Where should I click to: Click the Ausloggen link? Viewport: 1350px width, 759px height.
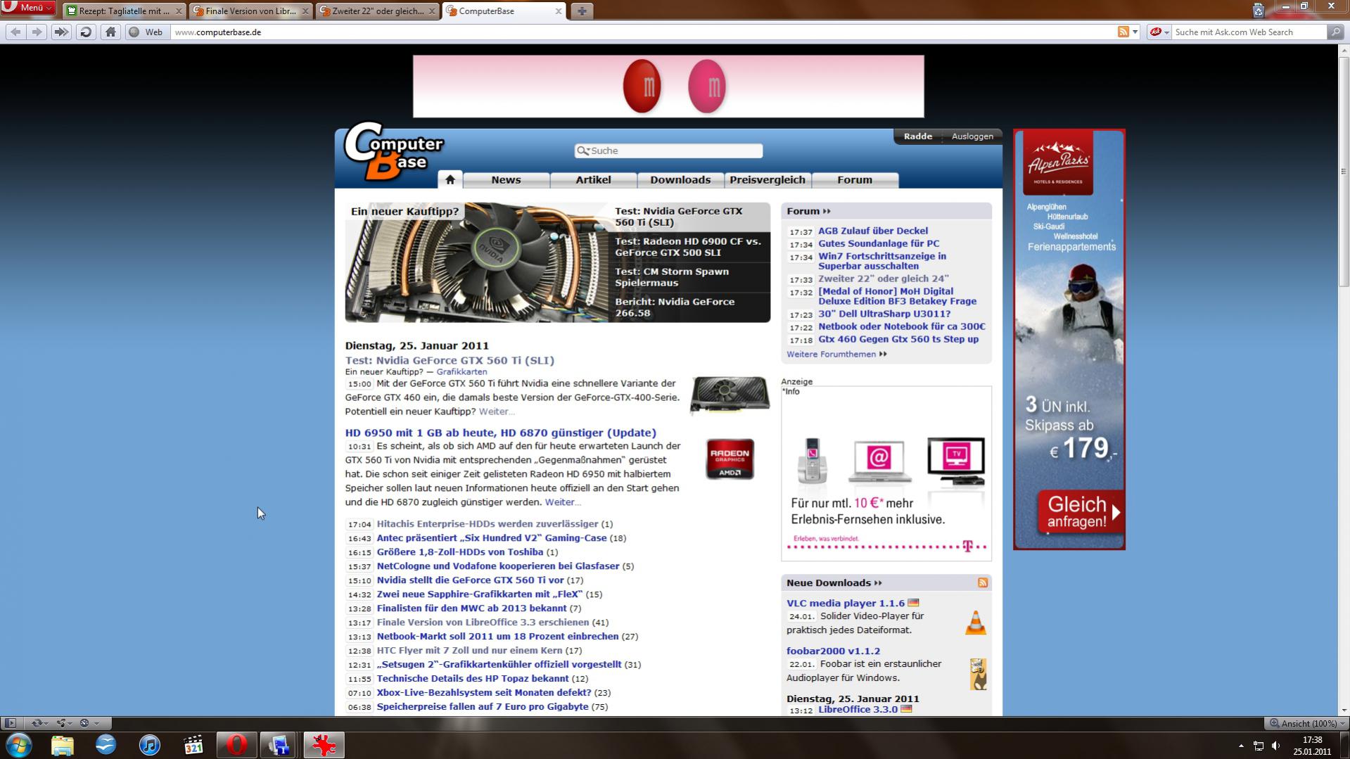tap(972, 136)
